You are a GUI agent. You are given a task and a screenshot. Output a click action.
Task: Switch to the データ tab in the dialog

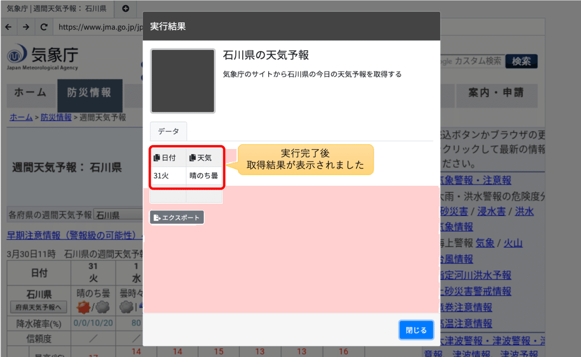click(169, 131)
